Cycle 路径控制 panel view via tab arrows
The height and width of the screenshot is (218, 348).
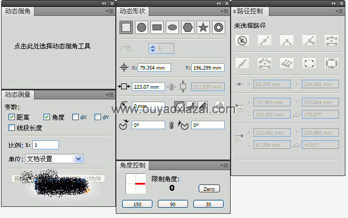click(234, 11)
